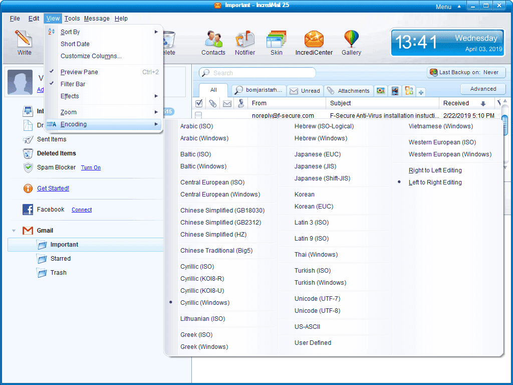The image size is (513, 385).
Task: Toggle Preview Pane in View menu
Action: pyautogui.click(x=104, y=72)
